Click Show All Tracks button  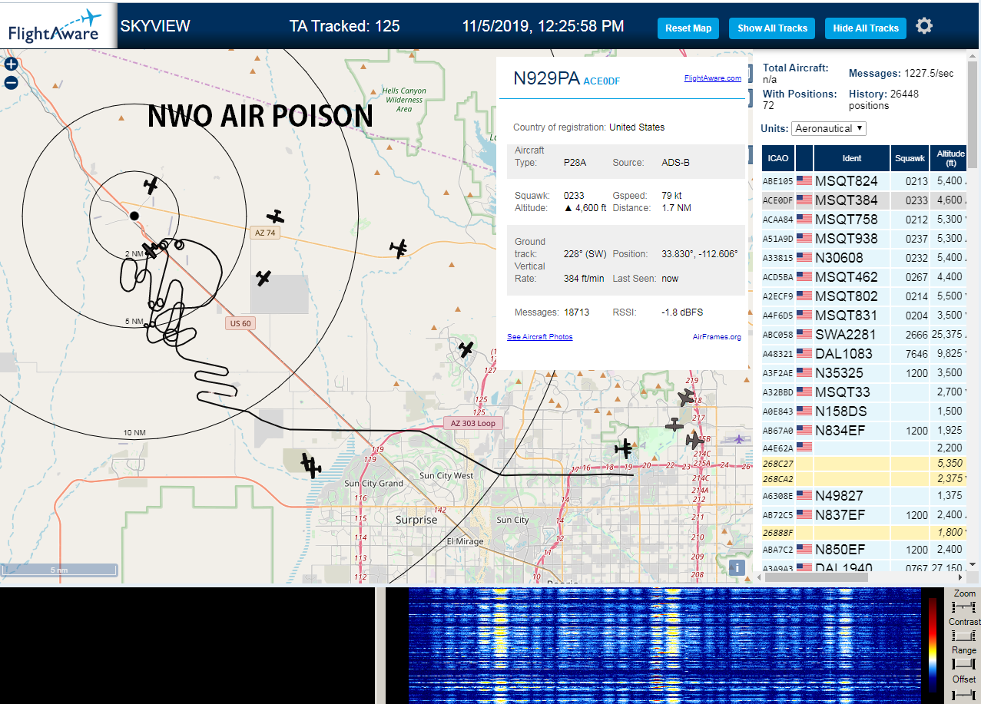pyautogui.click(x=772, y=28)
